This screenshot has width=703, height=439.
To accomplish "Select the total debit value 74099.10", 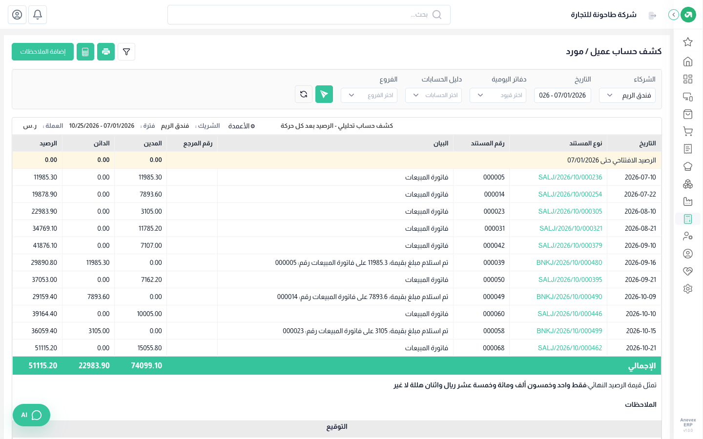I will (x=146, y=365).
